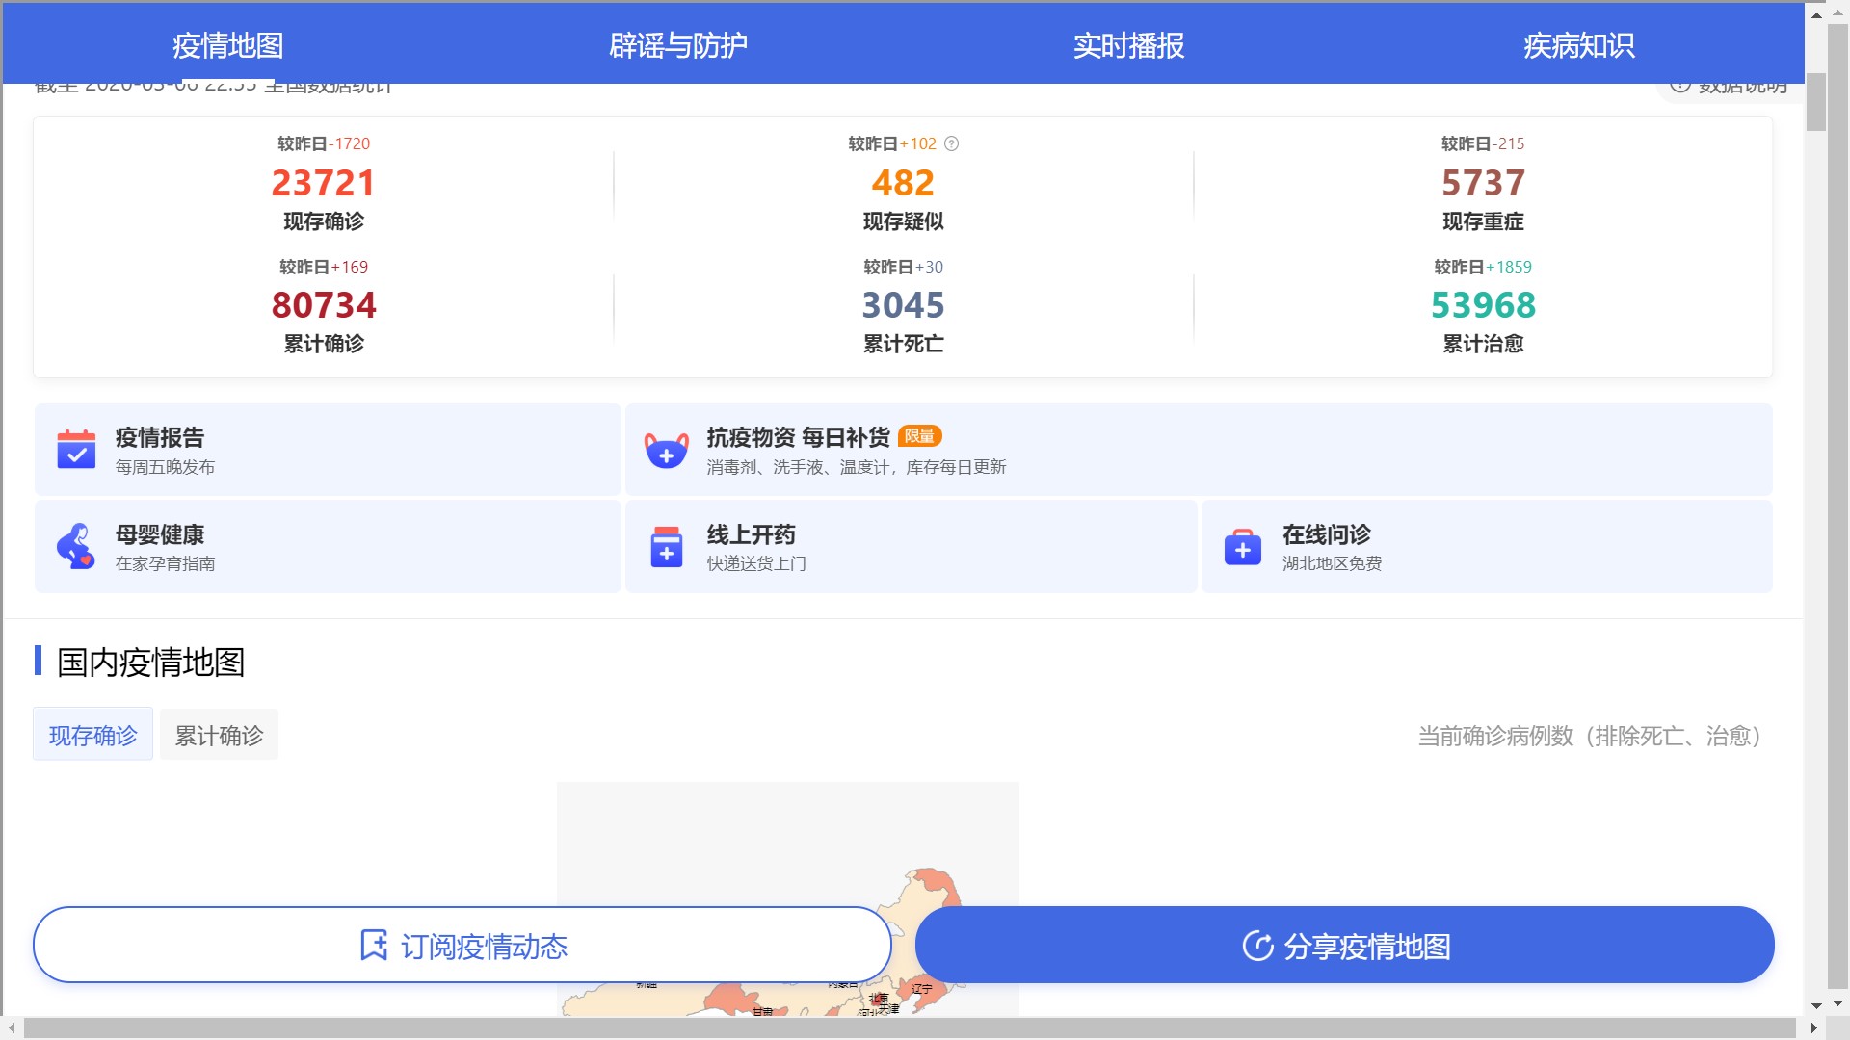Image resolution: width=1850 pixels, height=1040 pixels.
Task: Click the 母婴健康 mother icon
Action: pyautogui.click(x=76, y=546)
